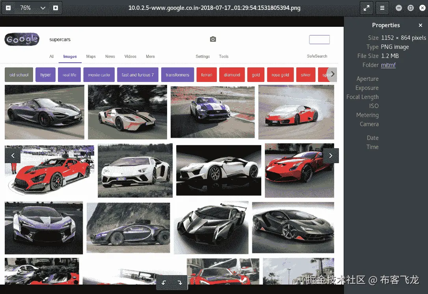Zoom in with the plus button
The width and height of the screenshot is (428, 294).
click(56, 8)
